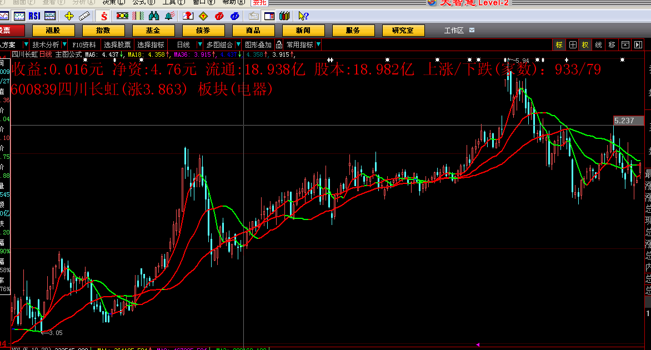Toggle the 权 adjustment button
Image resolution: width=651 pixels, height=350 pixels.
(585, 44)
